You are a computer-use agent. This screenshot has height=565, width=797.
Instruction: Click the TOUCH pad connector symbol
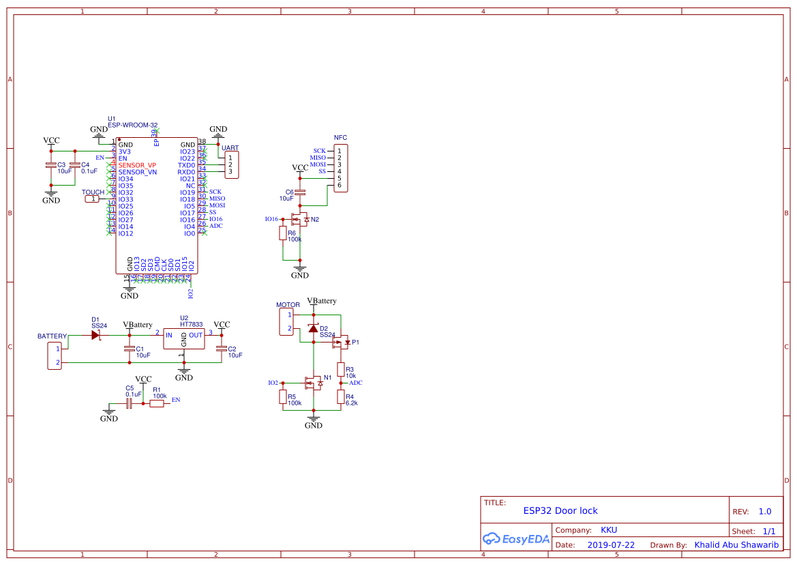click(92, 199)
